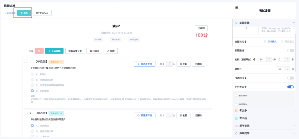The height and width of the screenshot is (139, 299).
Task: Click the 通知提醒 bell icon
Action: tap(236, 133)
